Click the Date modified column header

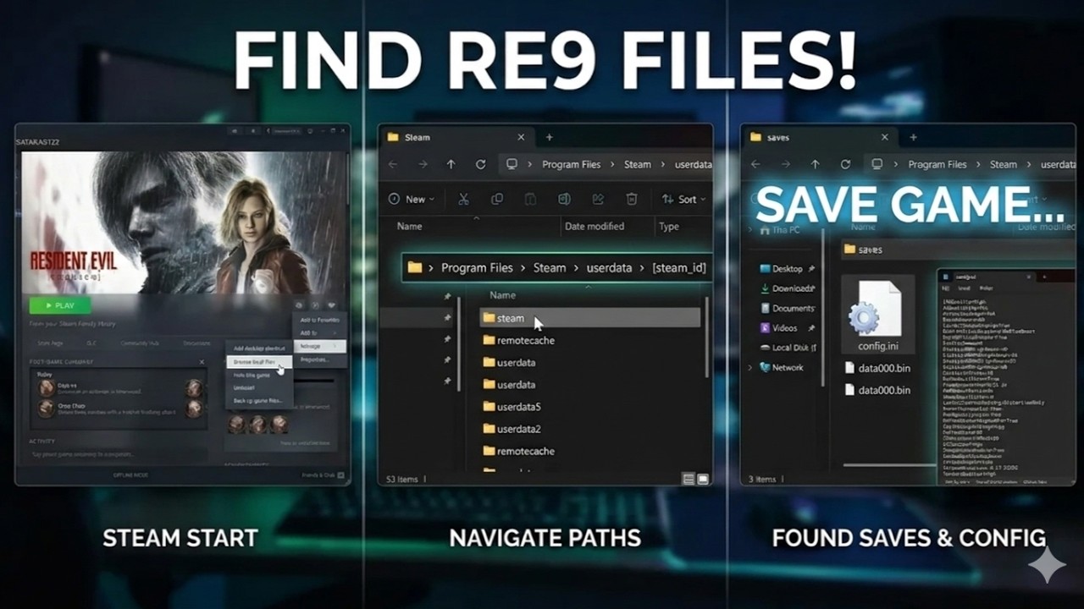[x=595, y=226]
